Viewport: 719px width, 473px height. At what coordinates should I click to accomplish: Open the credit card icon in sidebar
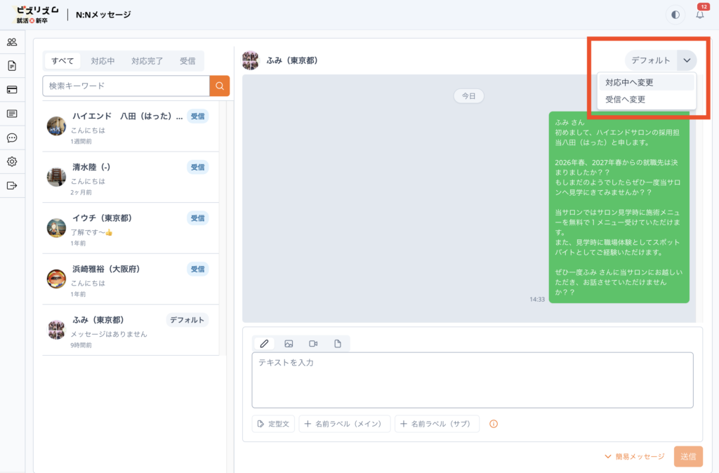click(x=12, y=90)
